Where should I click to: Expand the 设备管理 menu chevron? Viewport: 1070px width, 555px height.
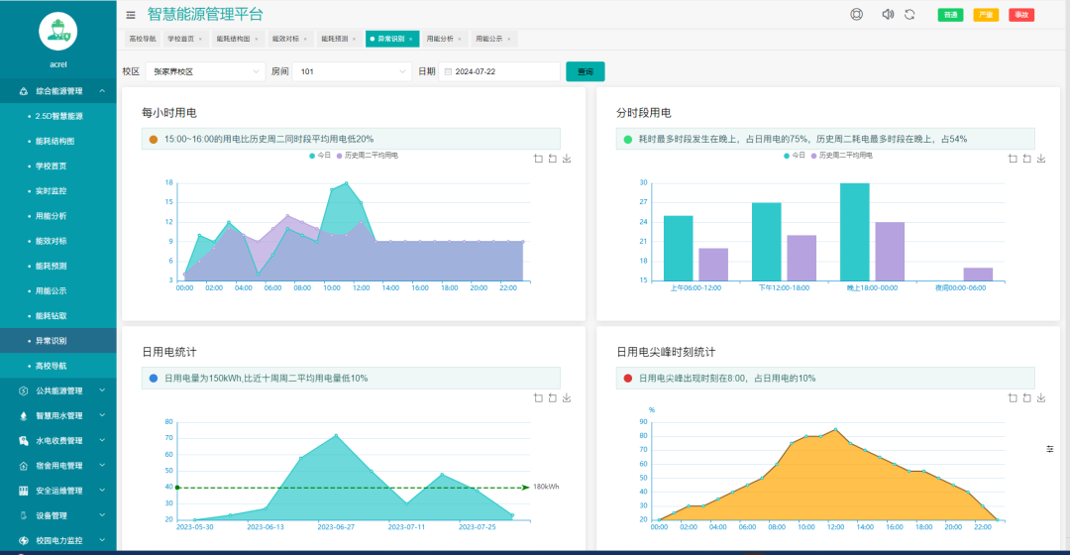pos(102,514)
